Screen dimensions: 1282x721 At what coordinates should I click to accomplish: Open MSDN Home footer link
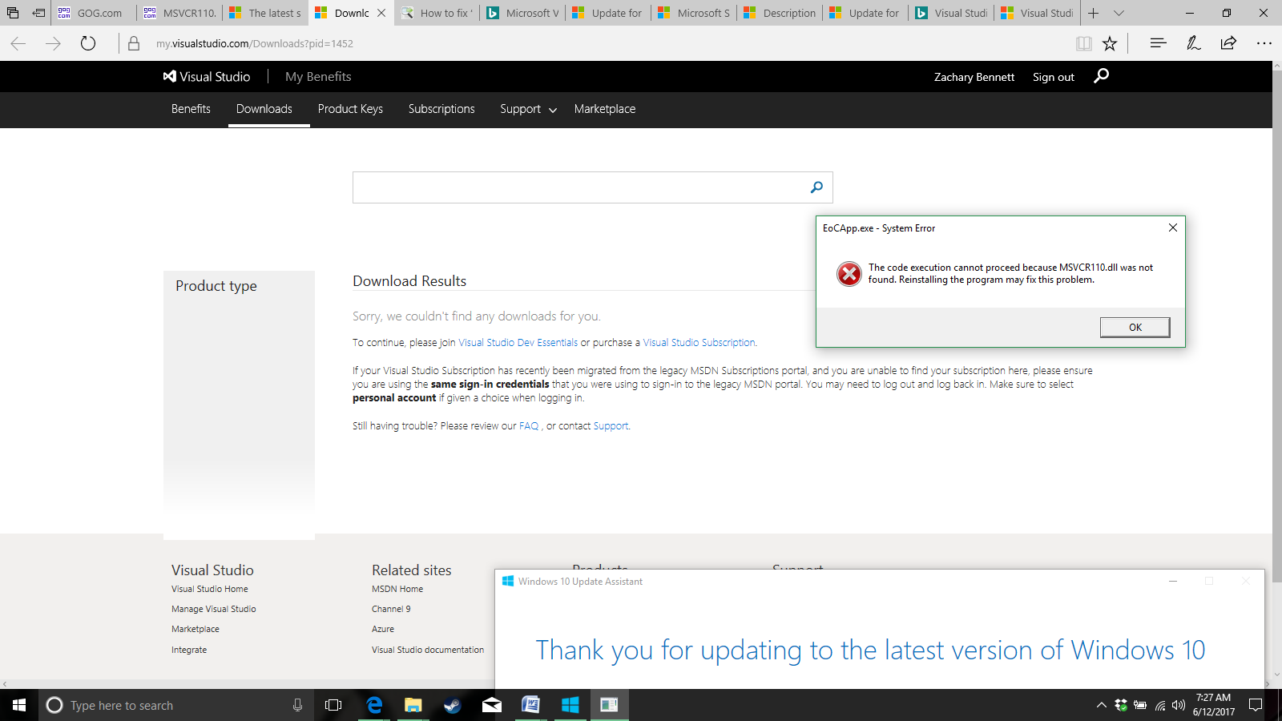click(397, 589)
